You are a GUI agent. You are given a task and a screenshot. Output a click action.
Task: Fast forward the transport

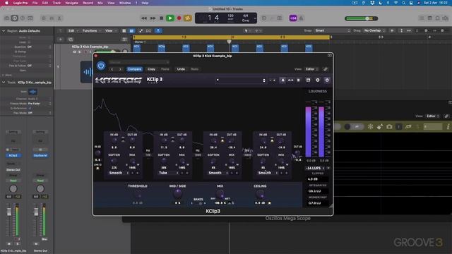153,18
